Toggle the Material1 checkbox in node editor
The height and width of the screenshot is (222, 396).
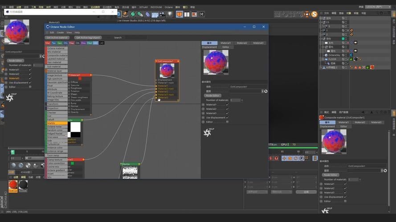tap(227, 104)
